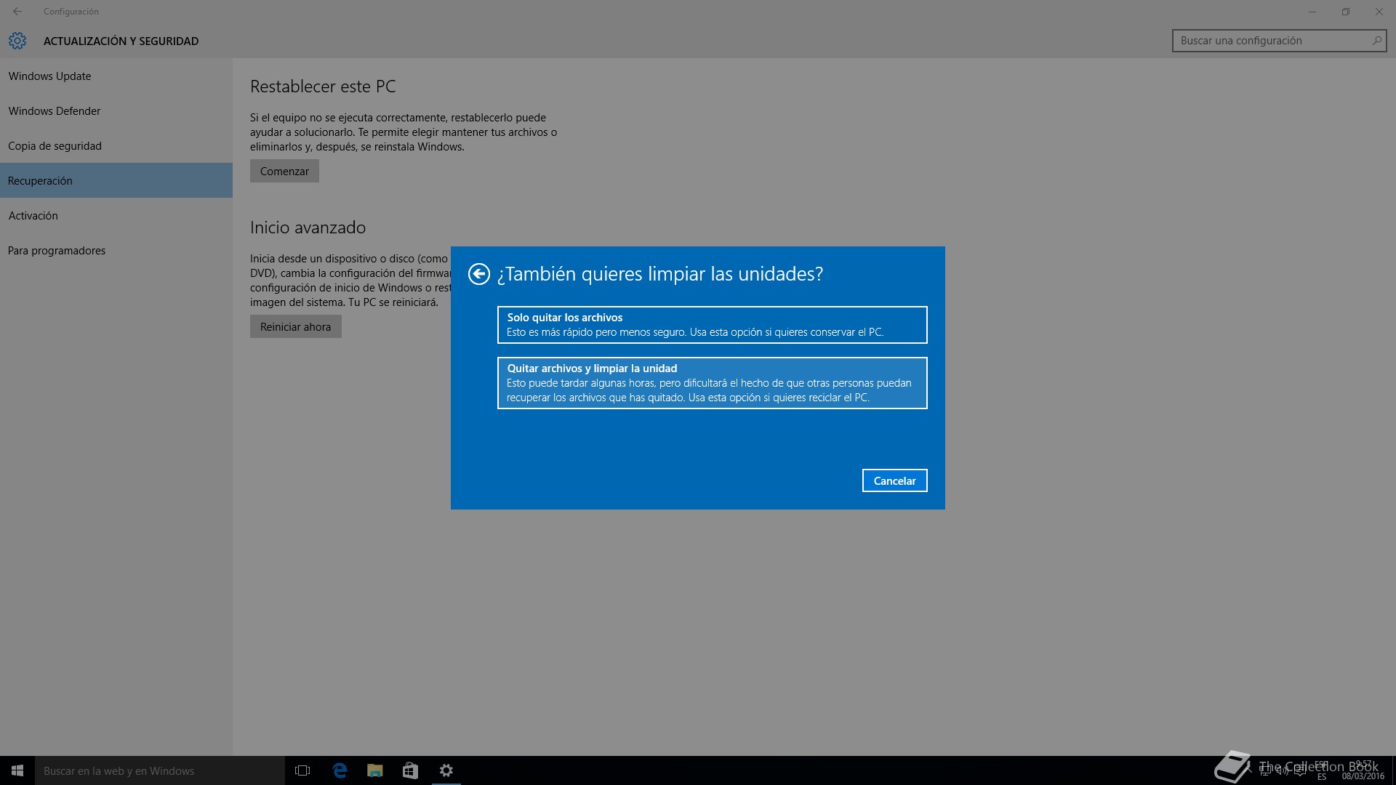Click search magnifier in settings box
Image resolution: width=1396 pixels, height=785 pixels.
(x=1376, y=41)
